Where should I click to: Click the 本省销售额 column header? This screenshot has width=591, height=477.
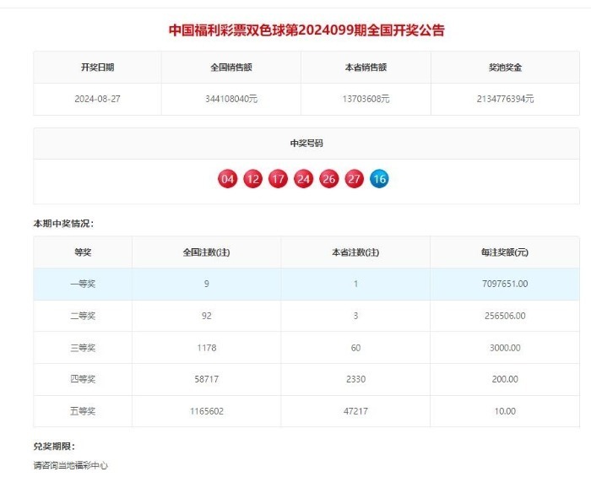coord(366,68)
